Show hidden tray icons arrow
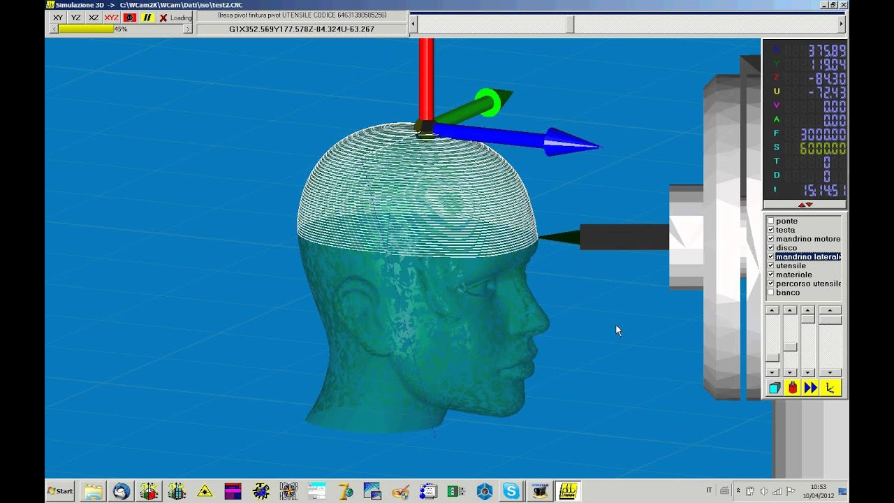The image size is (894, 503). coord(738,490)
